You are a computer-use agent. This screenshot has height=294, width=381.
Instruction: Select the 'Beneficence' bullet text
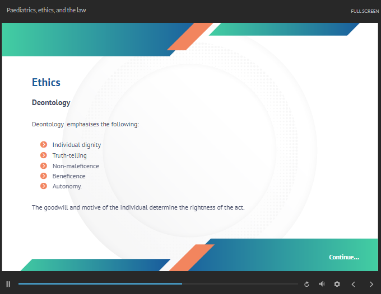[69, 176]
